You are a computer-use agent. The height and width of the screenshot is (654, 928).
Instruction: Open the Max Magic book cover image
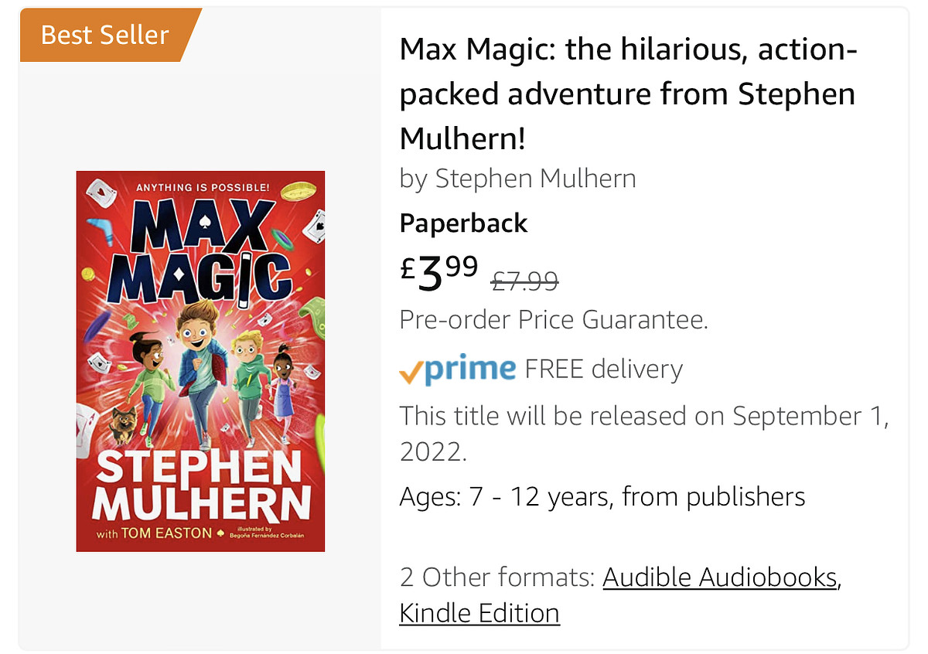200,361
